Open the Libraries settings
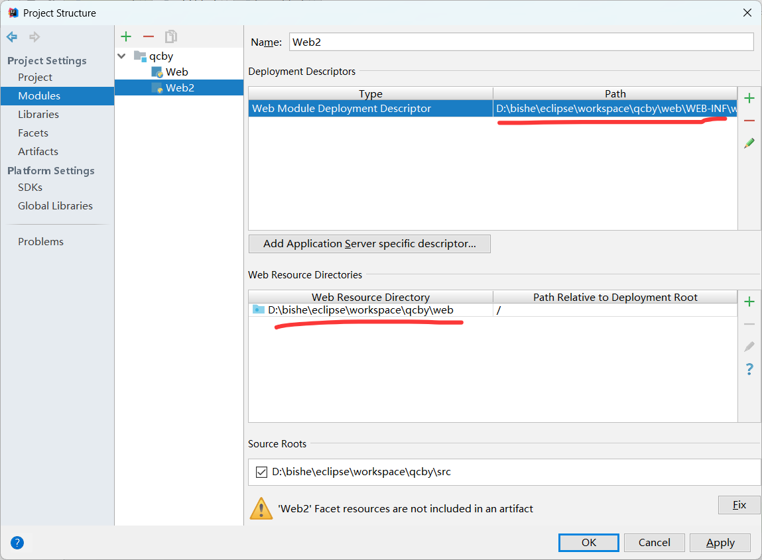 point(38,114)
